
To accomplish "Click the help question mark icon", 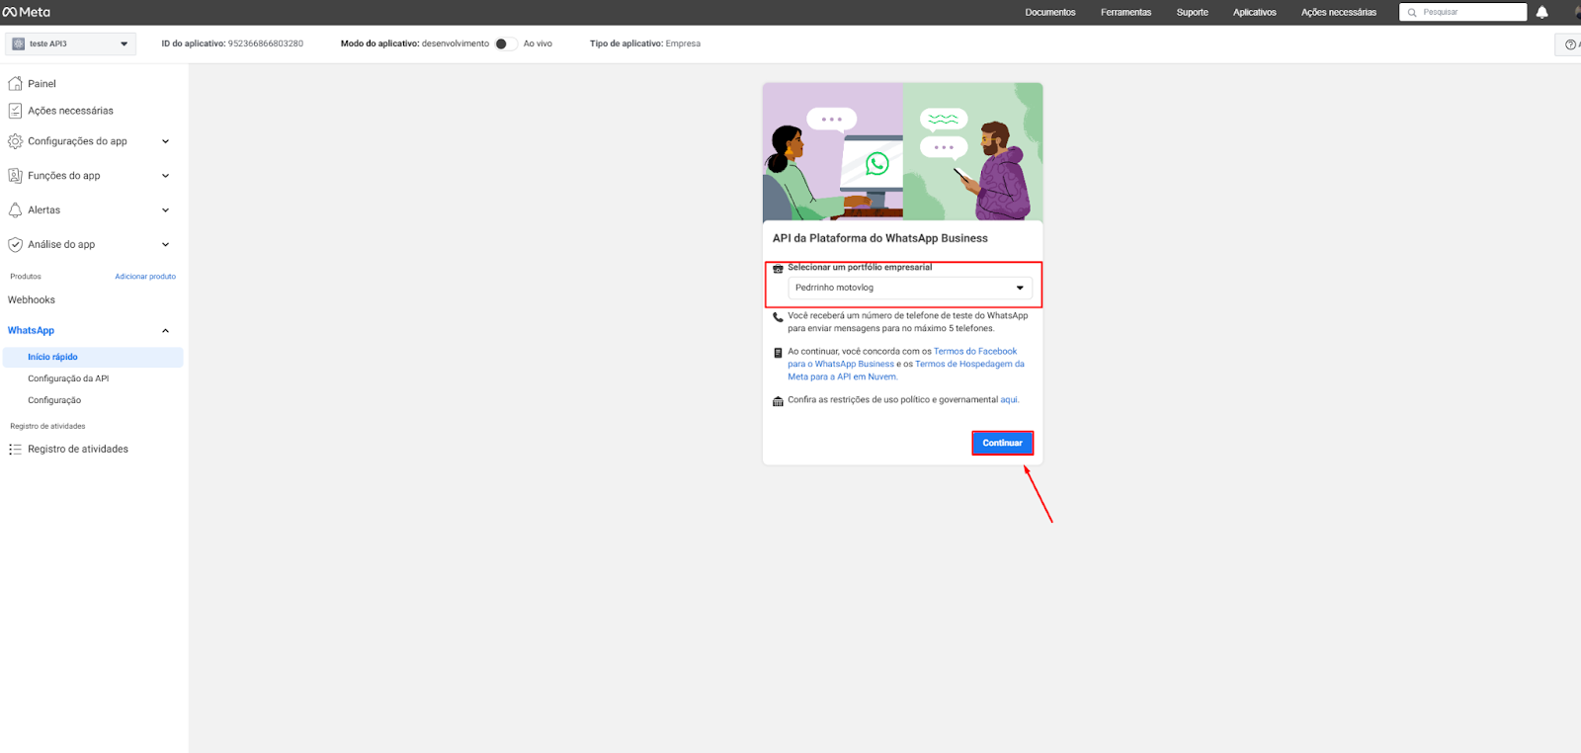I will 1570,44.
